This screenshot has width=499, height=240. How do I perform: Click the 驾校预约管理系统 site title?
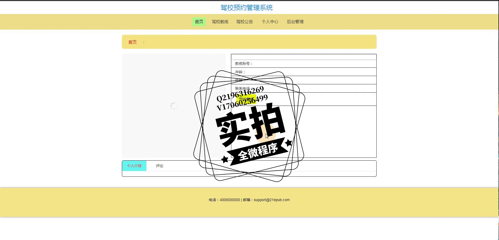pyautogui.click(x=247, y=8)
